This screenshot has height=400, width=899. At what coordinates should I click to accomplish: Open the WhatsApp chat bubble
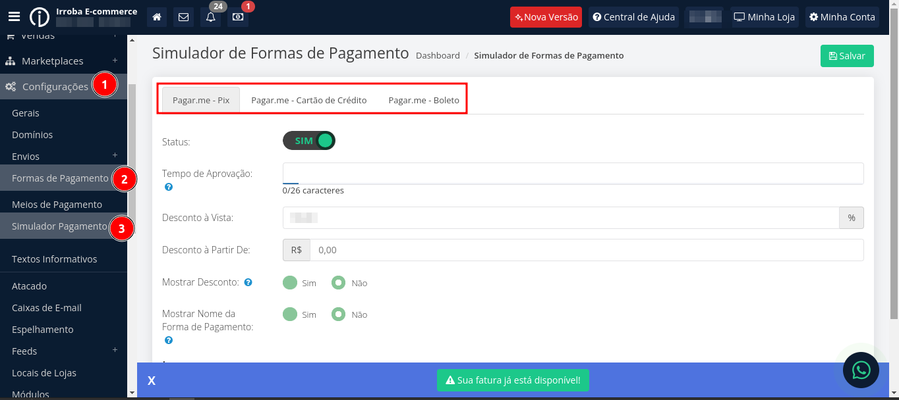click(x=861, y=370)
